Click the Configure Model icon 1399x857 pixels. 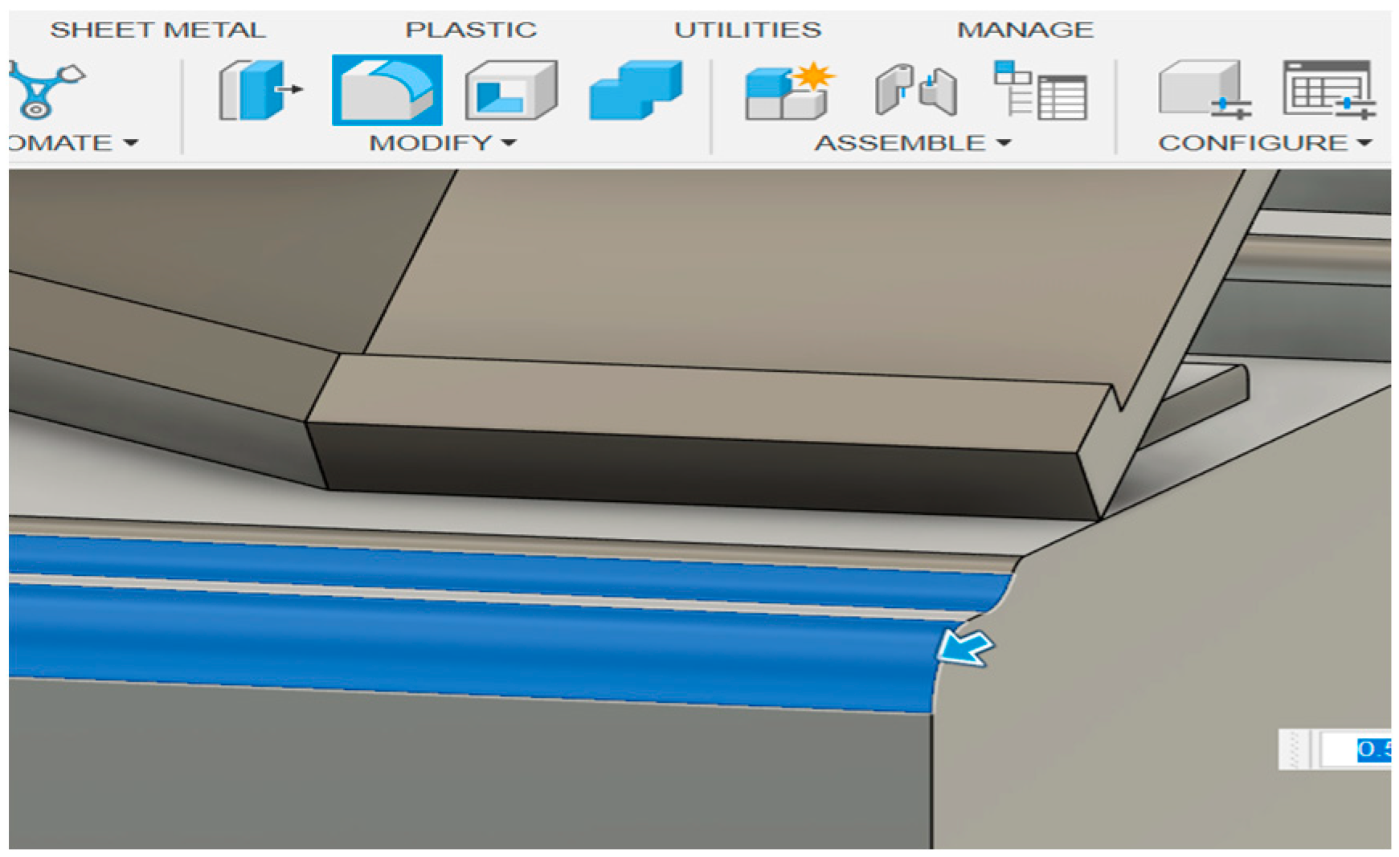pyautogui.click(x=1205, y=91)
